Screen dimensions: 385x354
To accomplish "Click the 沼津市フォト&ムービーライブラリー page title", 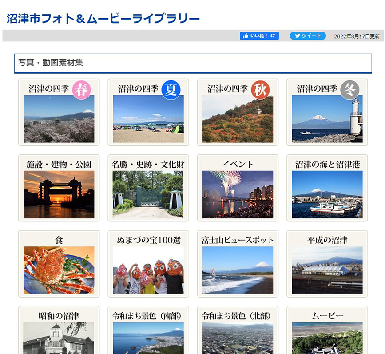I will pyautogui.click(x=103, y=18).
